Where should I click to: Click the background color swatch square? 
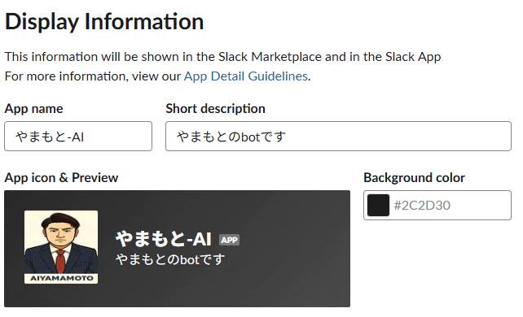click(378, 205)
